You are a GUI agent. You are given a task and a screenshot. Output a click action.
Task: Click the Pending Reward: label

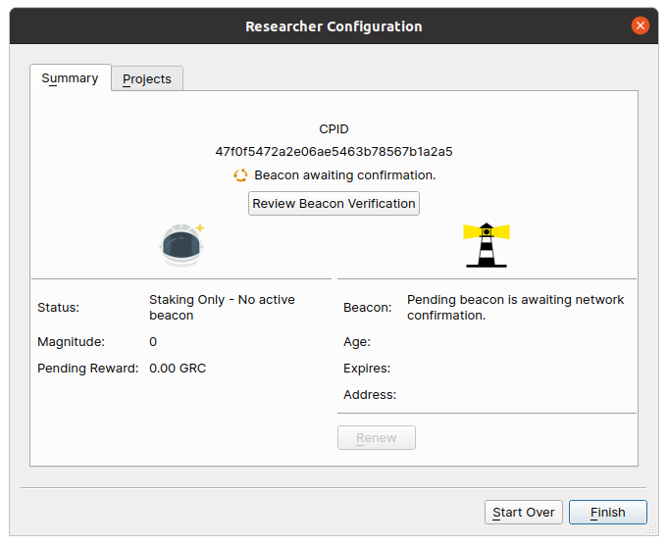coord(88,369)
